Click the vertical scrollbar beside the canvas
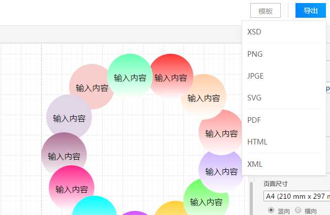 coord(251,198)
